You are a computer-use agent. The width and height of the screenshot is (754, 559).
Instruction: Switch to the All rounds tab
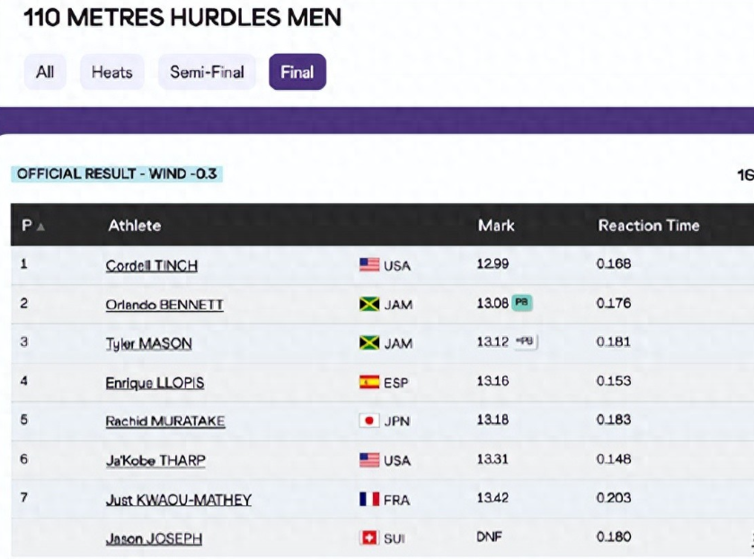pos(45,72)
